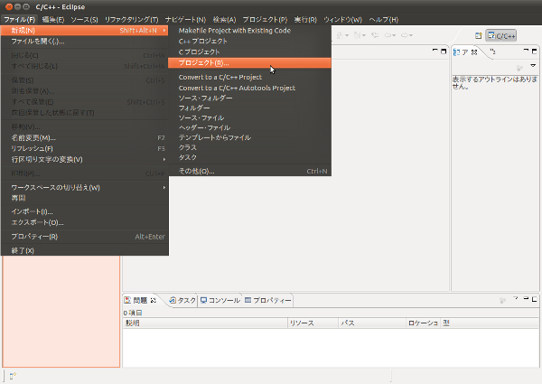The width and height of the screenshot is (542, 384).
Task: Open the Outline view dropdown menu
Action: click(x=533, y=65)
